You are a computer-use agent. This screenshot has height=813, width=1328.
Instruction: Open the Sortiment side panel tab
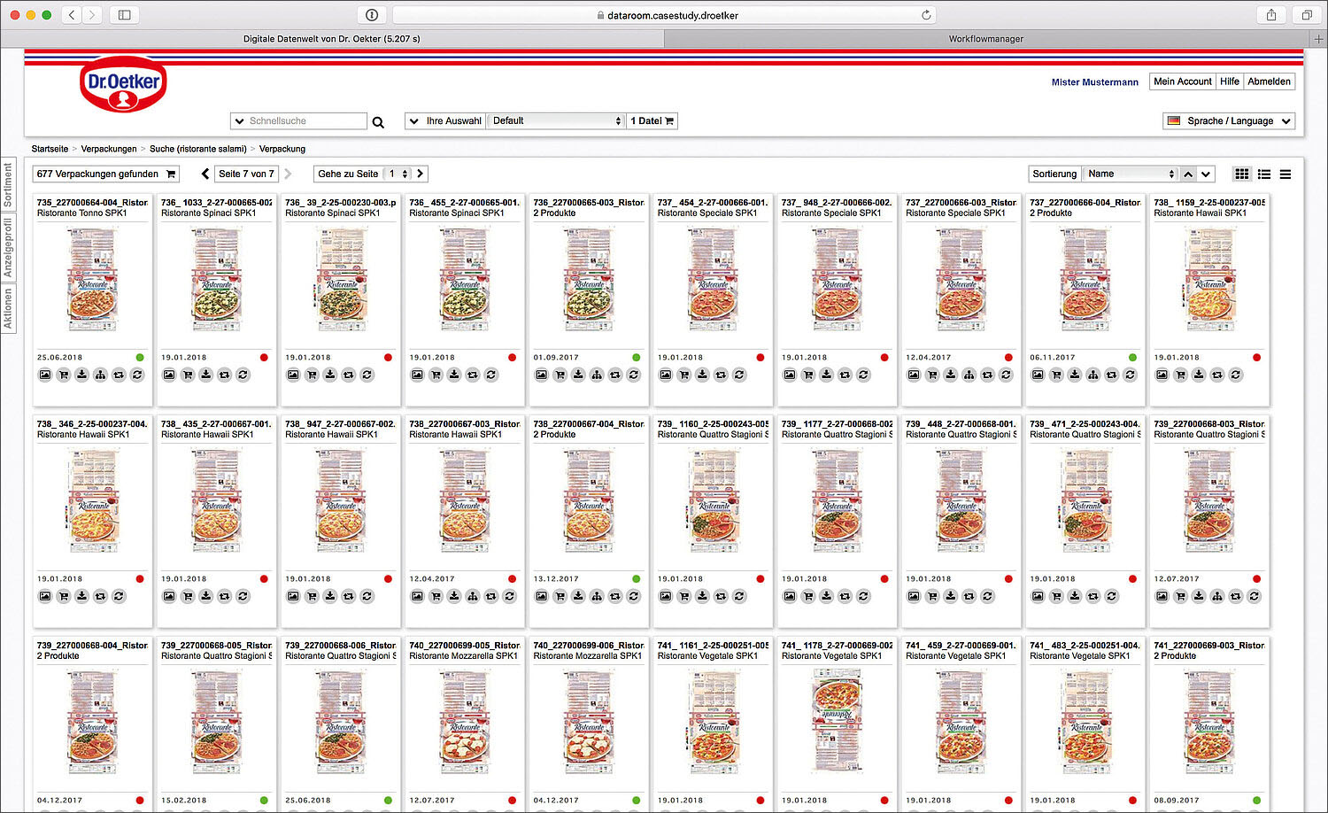(8, 184)
